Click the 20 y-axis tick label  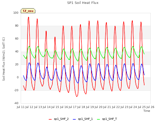pos(17,64)
